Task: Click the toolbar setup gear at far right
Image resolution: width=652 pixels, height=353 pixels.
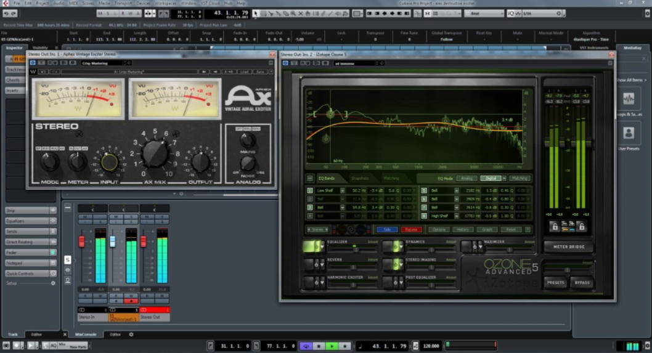Action: click(x=648, y=14)
